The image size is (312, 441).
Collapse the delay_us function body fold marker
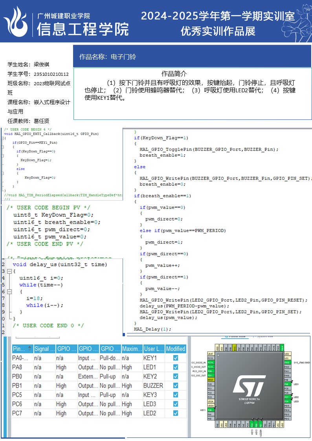(x=9, y=271)
